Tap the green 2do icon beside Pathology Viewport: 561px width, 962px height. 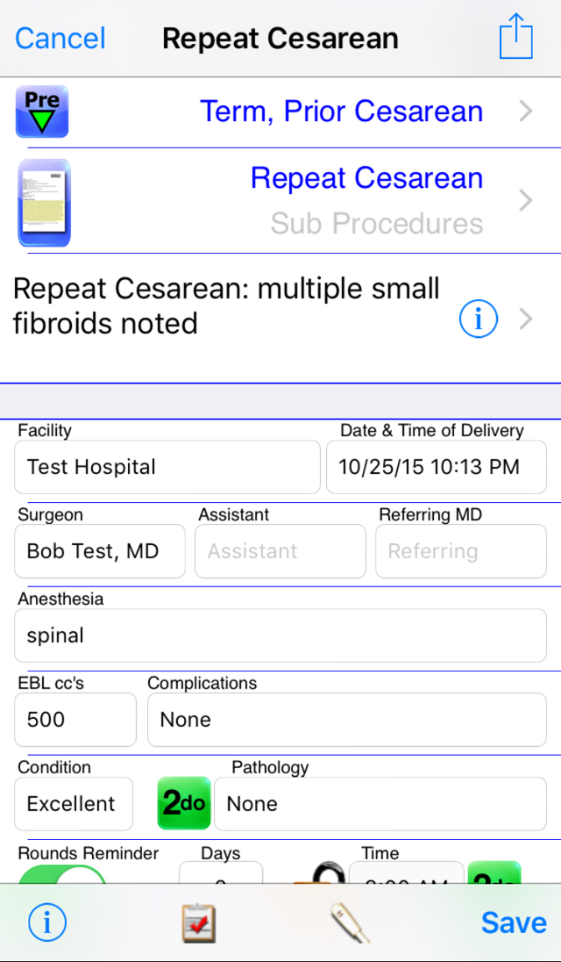point(184,803)
